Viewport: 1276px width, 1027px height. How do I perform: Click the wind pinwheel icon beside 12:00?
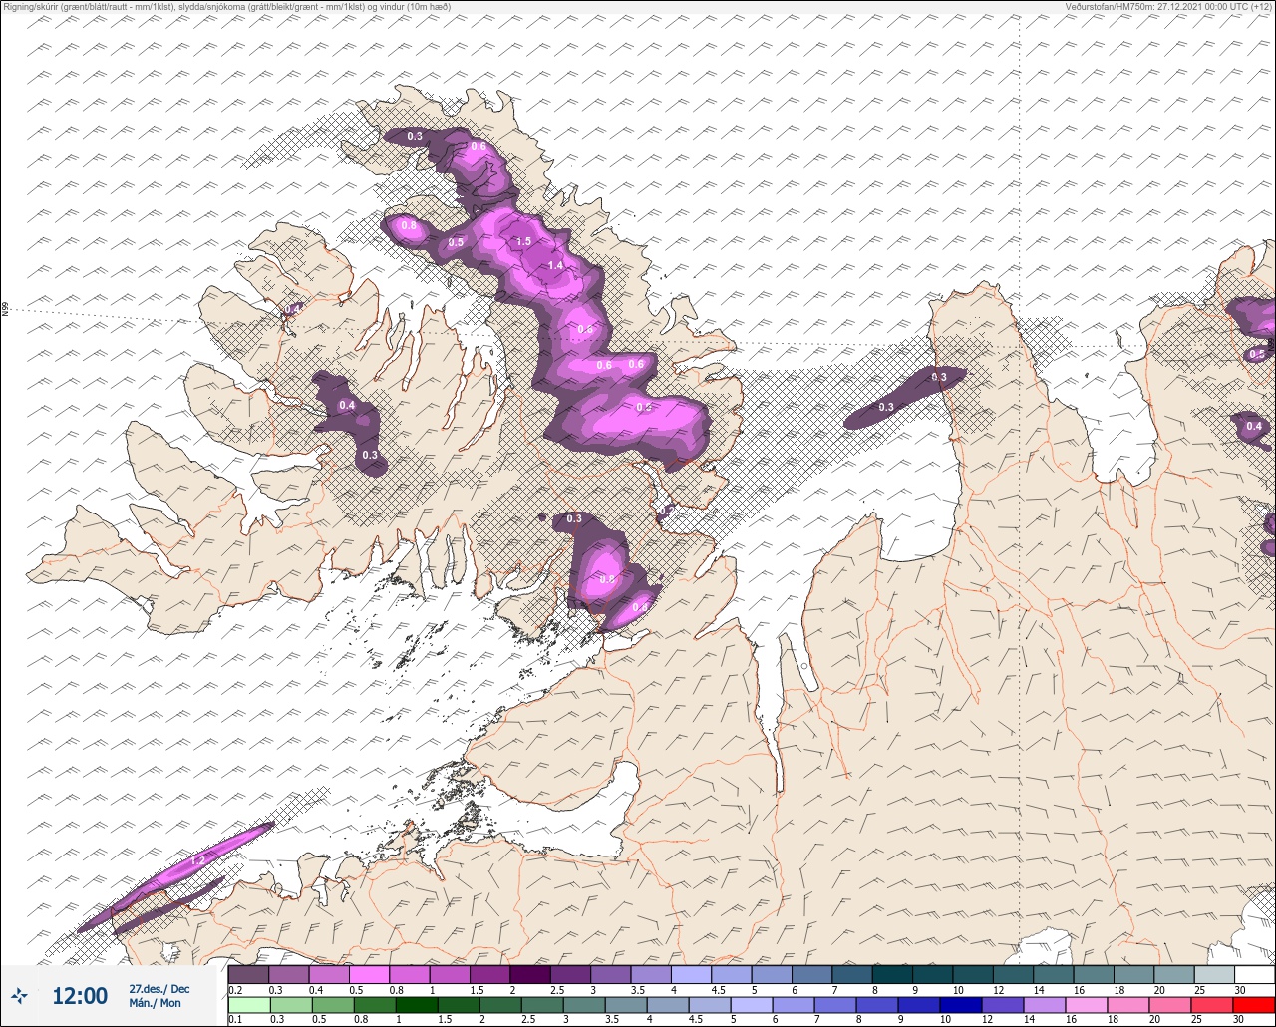pos(20,995)
